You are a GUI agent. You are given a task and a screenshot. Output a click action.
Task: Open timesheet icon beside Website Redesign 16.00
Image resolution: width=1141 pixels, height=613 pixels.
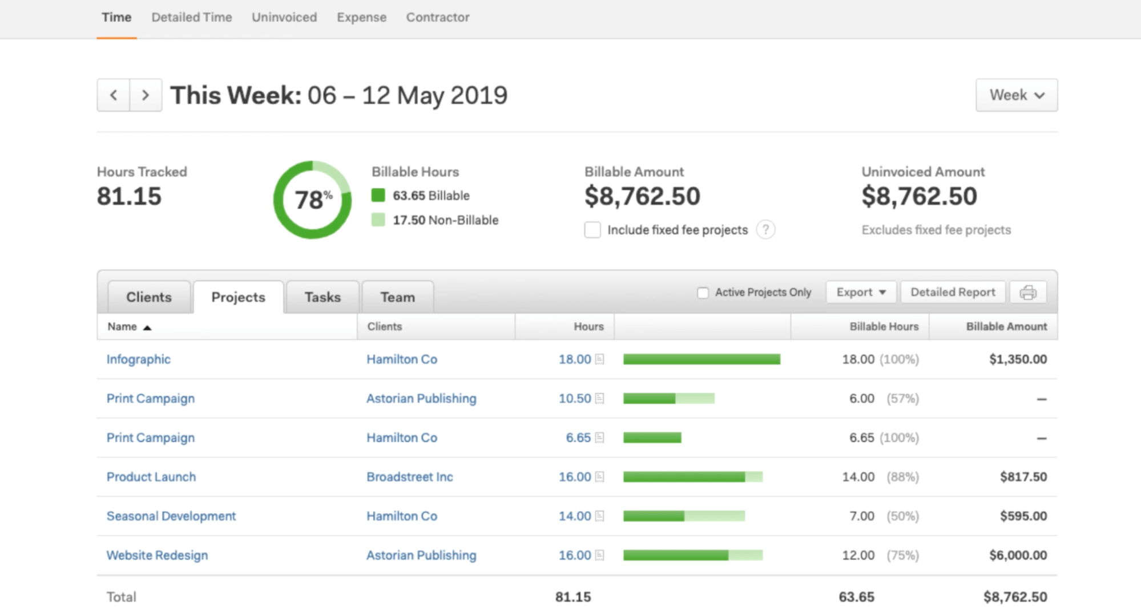pyautogui.click(x=599, y=555)
